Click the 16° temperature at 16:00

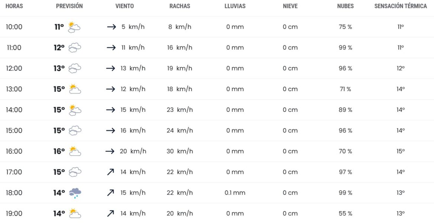59,151
